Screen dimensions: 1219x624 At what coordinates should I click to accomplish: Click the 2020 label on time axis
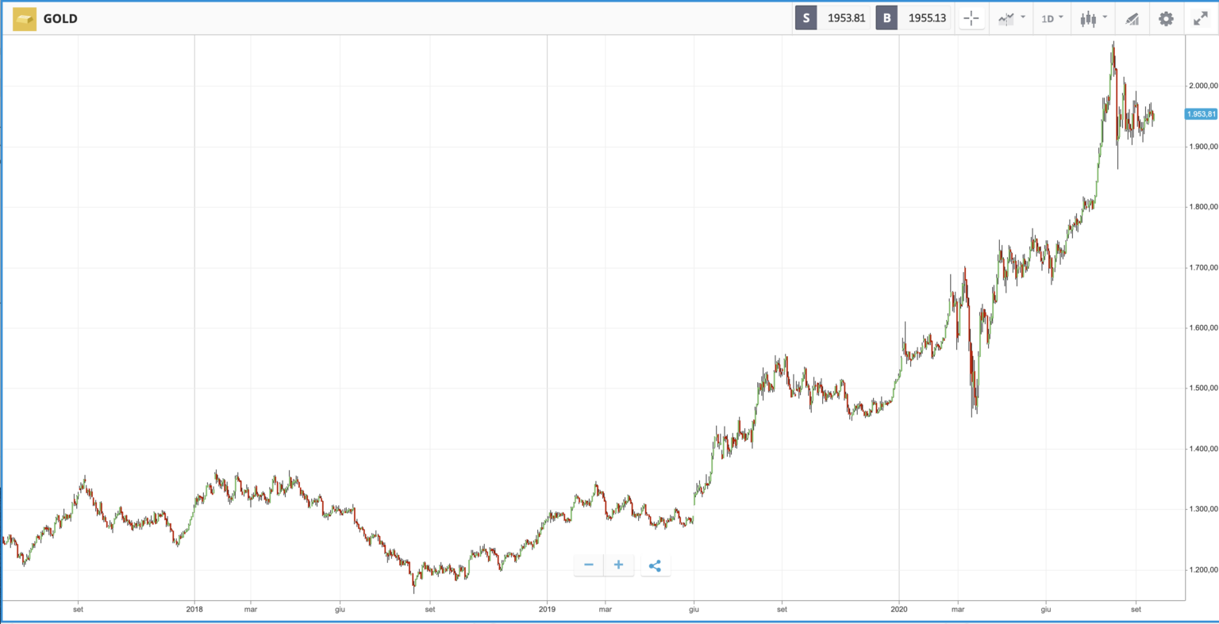tap(899, 609)
